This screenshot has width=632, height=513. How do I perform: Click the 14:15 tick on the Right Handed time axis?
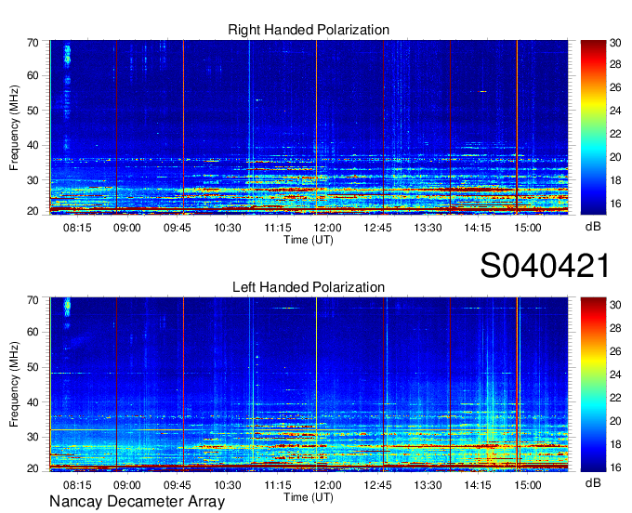(478, 228)
